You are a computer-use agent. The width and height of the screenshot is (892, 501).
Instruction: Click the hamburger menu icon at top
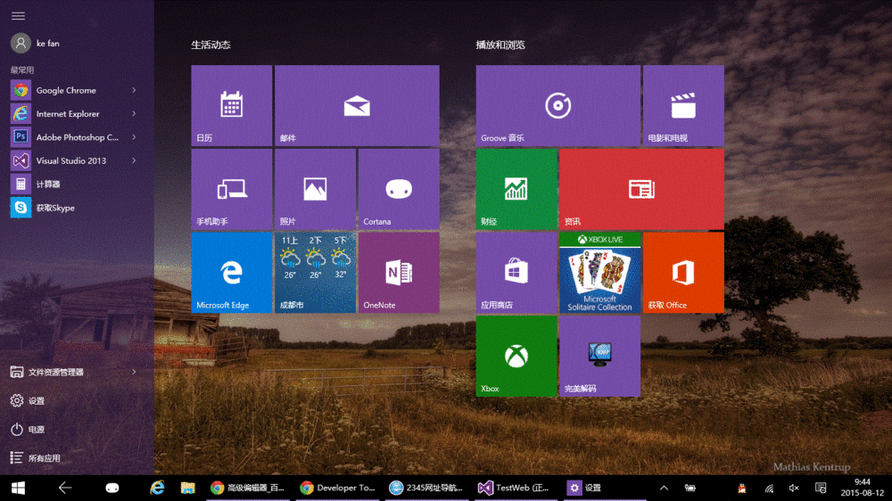tap(18, 16)
